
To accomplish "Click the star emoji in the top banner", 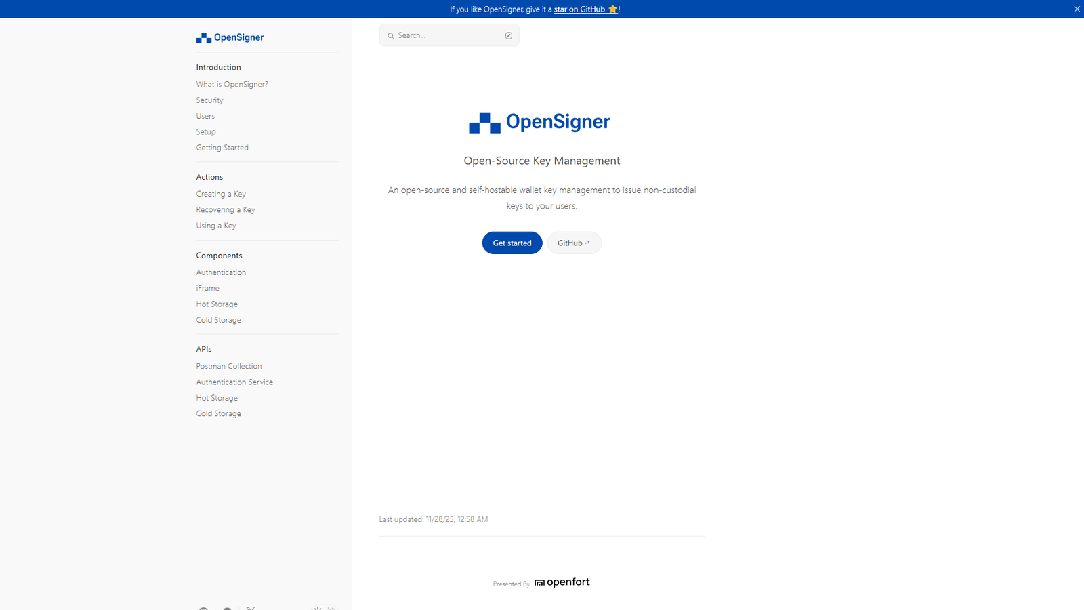I will click(x=612, y=9).
